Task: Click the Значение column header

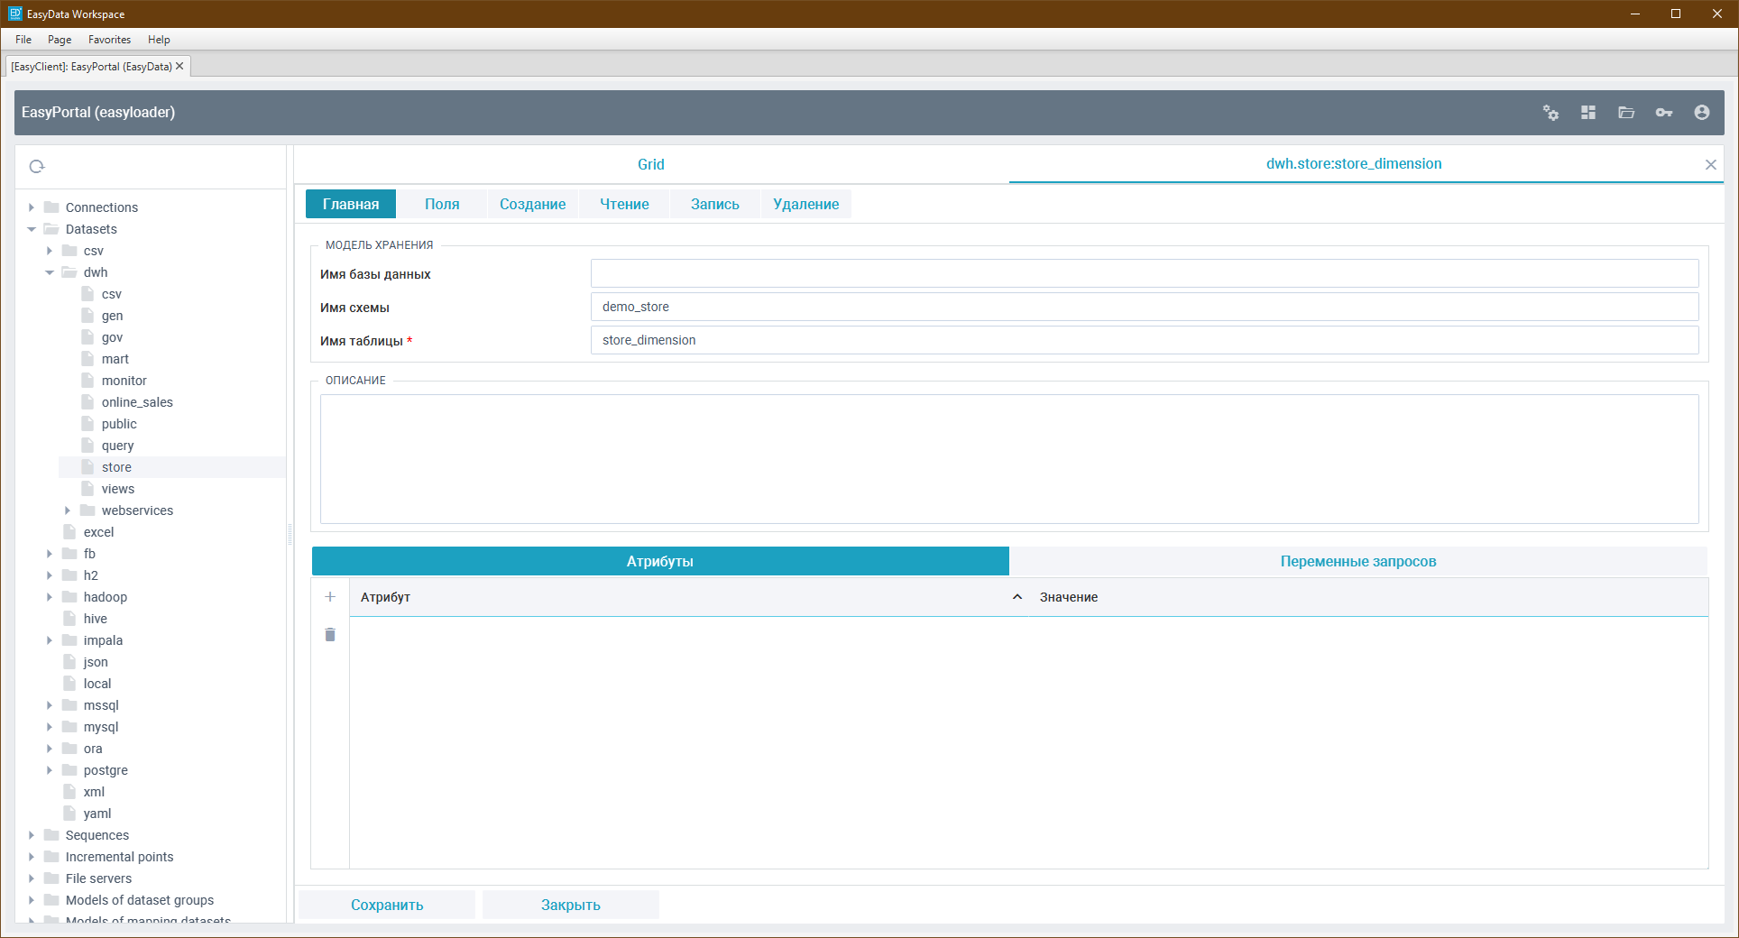Action: (x=1069, y=597)
